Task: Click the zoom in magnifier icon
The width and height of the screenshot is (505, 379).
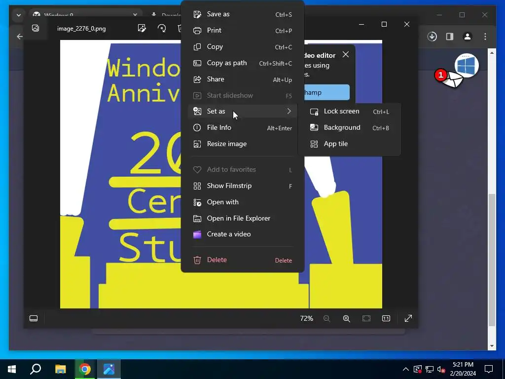Action: (347, 318)
